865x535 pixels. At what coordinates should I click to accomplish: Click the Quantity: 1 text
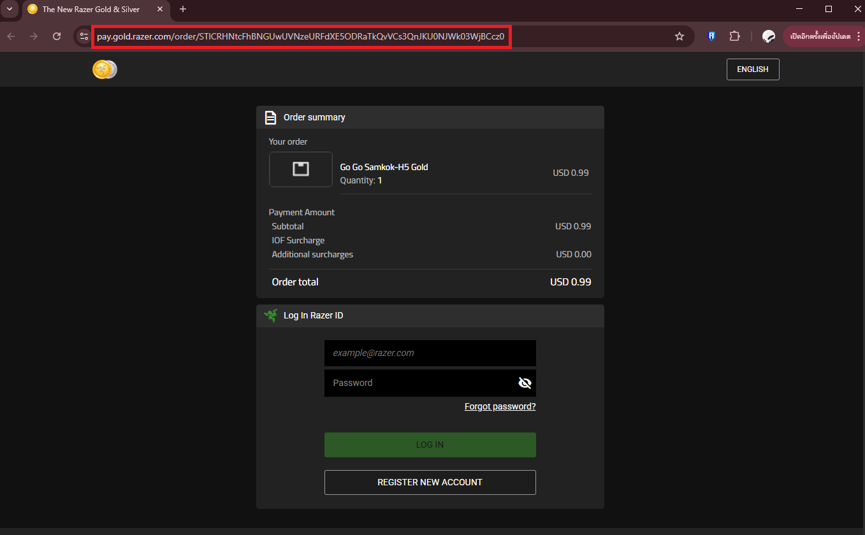point(361,180)
